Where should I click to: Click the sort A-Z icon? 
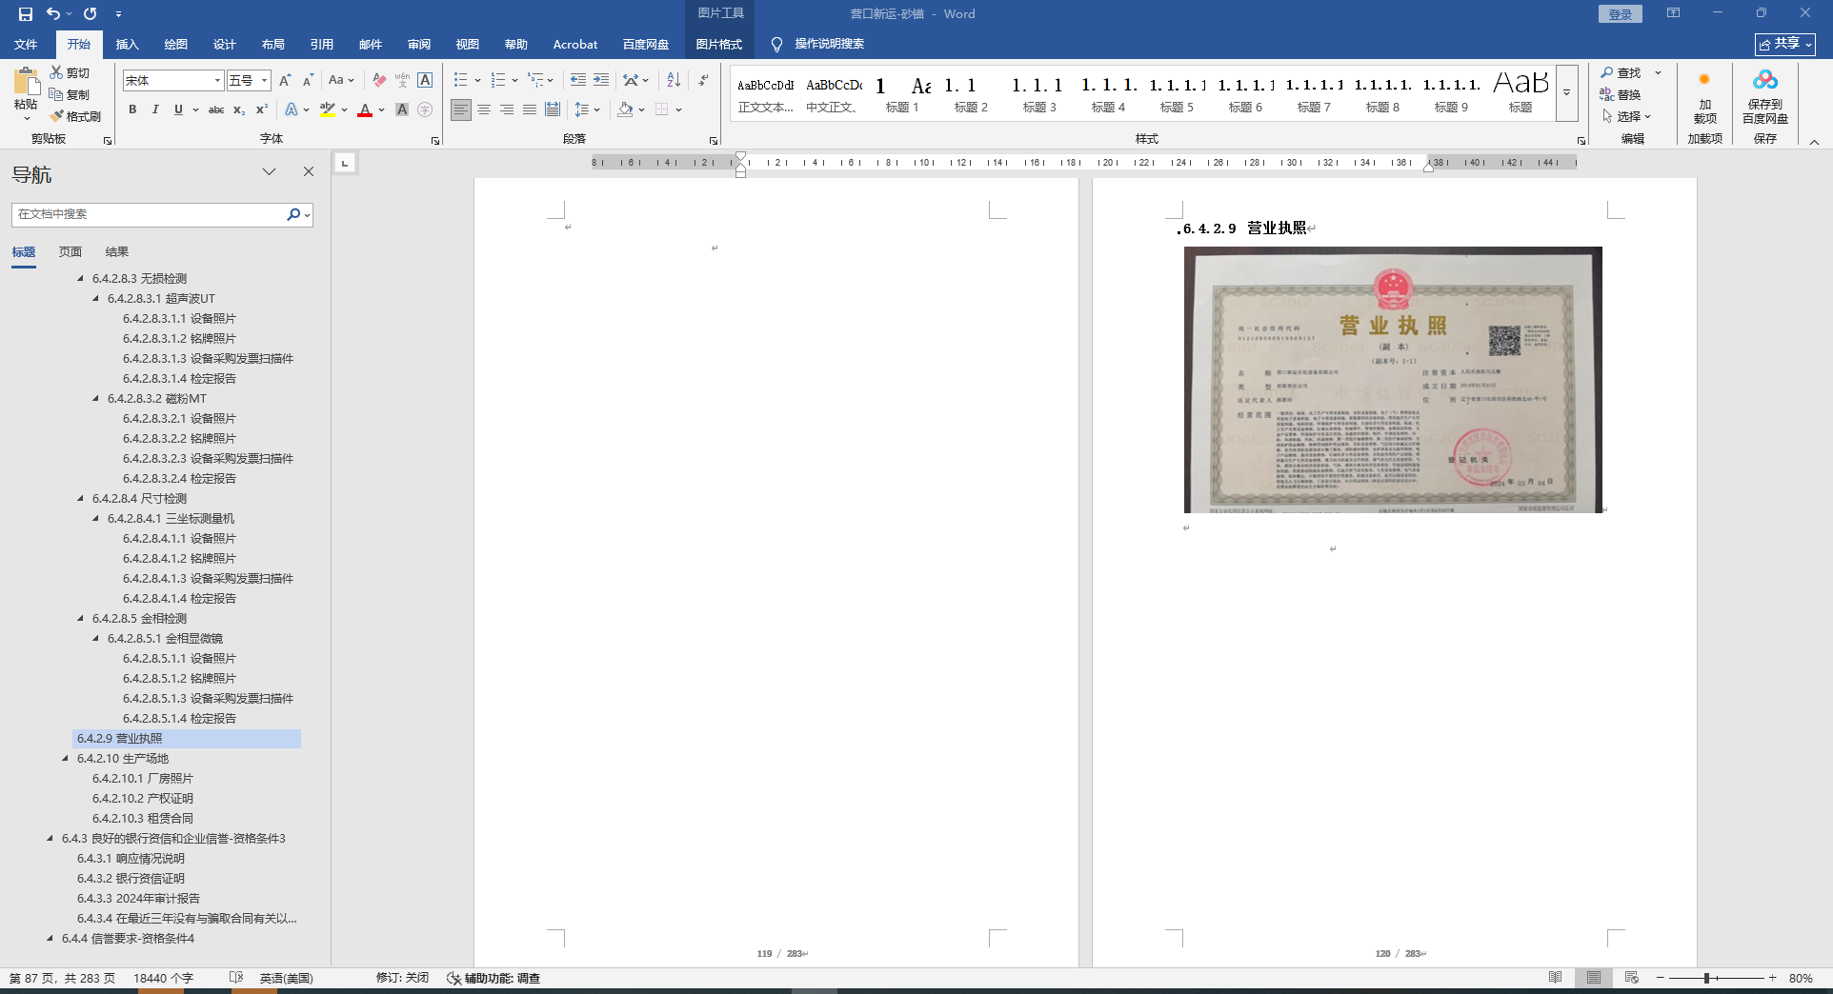coord(674,80)
